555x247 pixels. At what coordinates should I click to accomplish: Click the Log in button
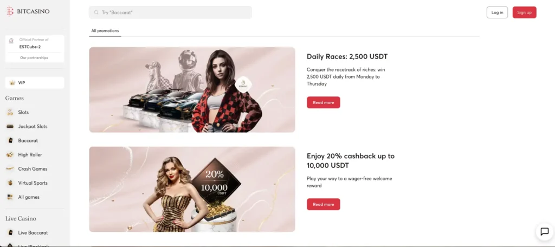pyautogui.click(x=498, y=12)
